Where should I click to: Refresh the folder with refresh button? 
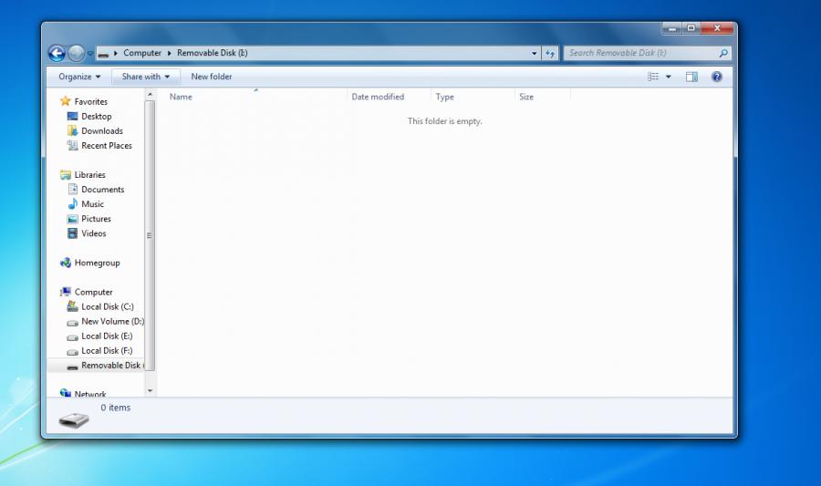[x=550, y=53]
